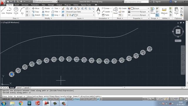This screenshot has width=188, height=106.
Task: Toggle POLAR tracking in status bar
Action: [x=56, y=99]
